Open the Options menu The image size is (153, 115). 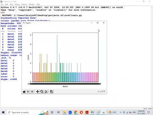pyautogui.click(x=24, y=4)
